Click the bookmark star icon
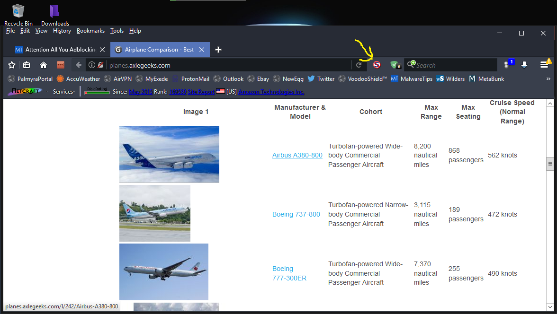 coord(12,65)
